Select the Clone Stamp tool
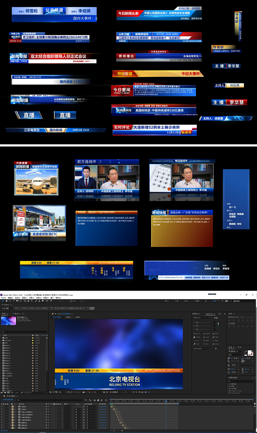 [39, 301]
